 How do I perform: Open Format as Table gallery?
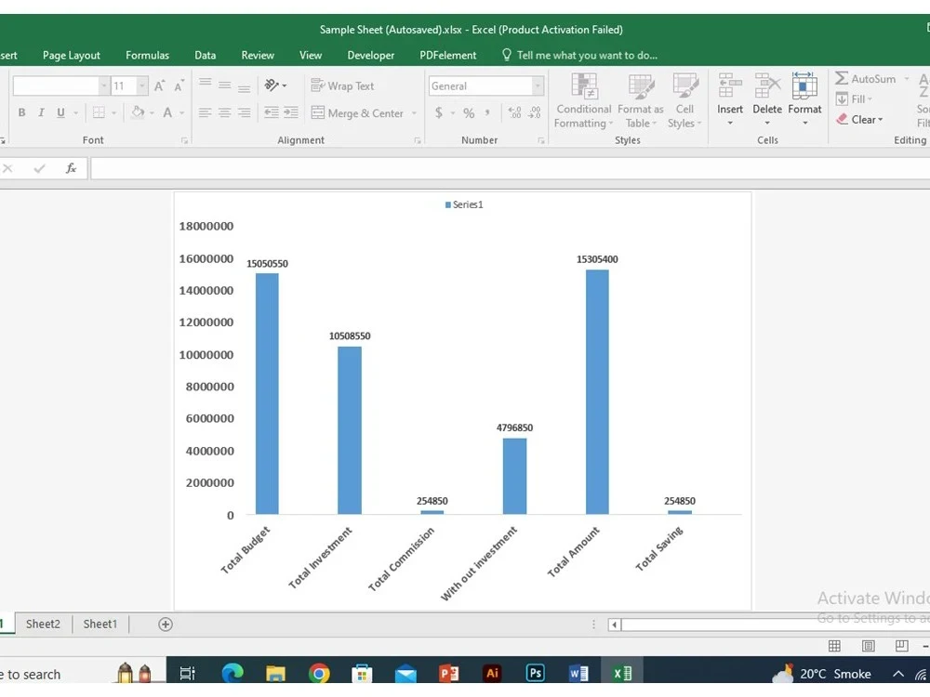coord(641,100)
